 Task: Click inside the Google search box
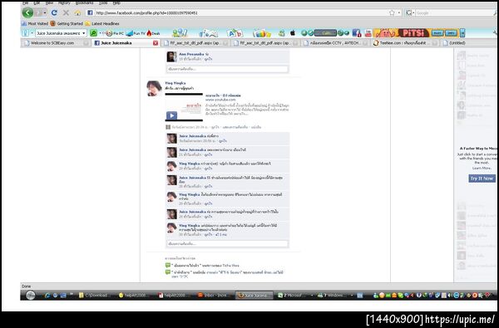454,13
